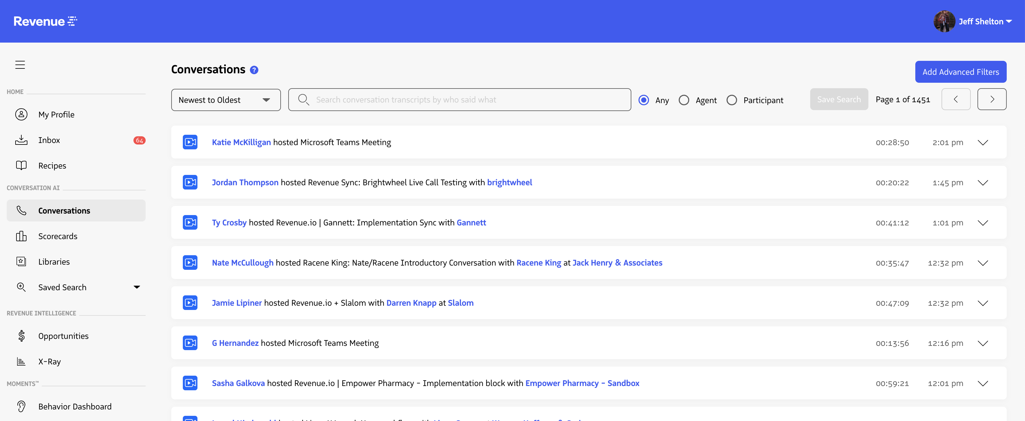Screen dimensions: 1025x421
Task: Open Scorecards in the sidebar
Action: tap(58, 236)
